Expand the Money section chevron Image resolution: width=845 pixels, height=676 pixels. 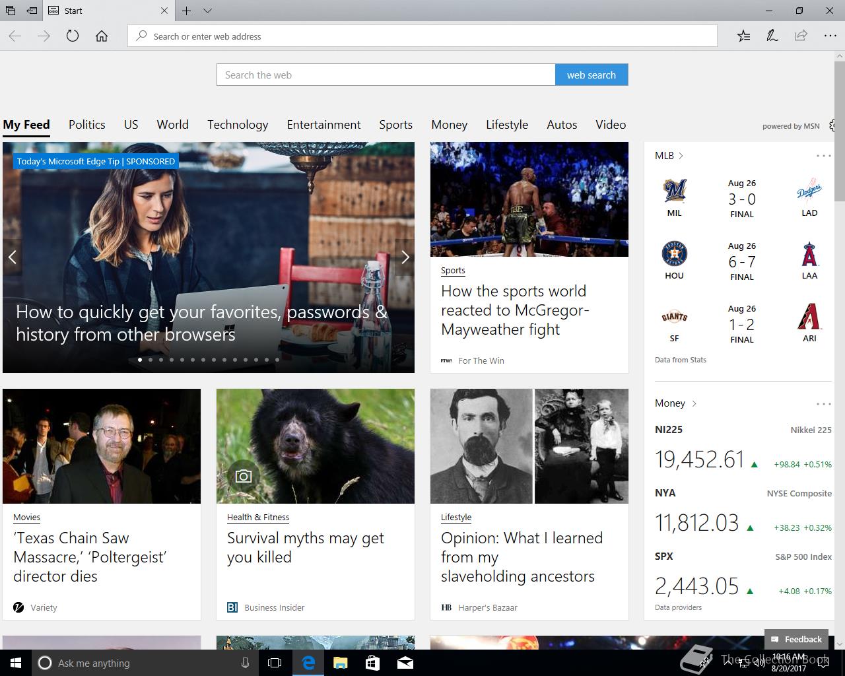click(694, 403)
